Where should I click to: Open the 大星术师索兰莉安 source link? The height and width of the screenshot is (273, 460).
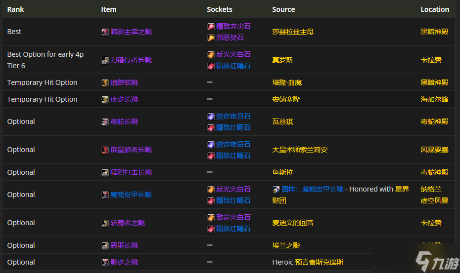click(300, 150)
